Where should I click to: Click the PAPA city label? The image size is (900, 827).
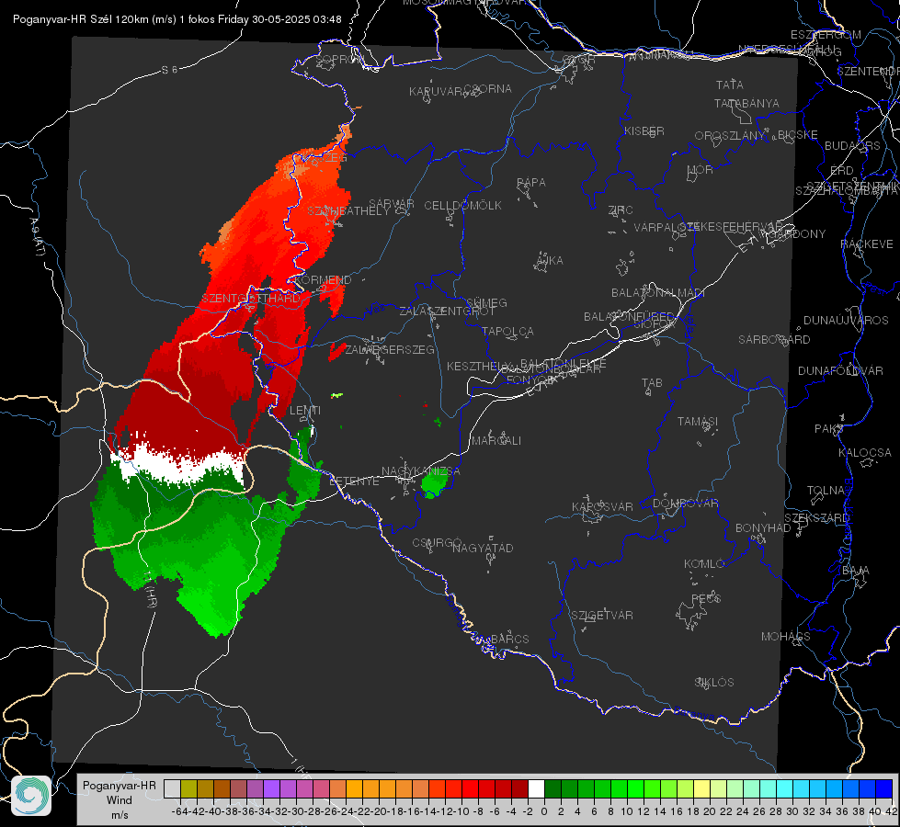point(531,182)
